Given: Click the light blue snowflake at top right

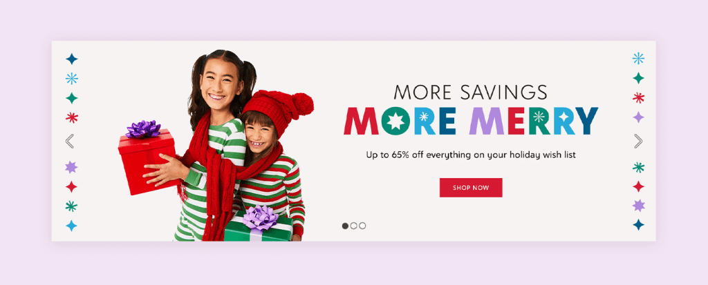Looking at the screenshot, I should [638, 58].
